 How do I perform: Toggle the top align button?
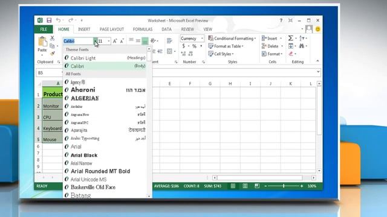131,40
